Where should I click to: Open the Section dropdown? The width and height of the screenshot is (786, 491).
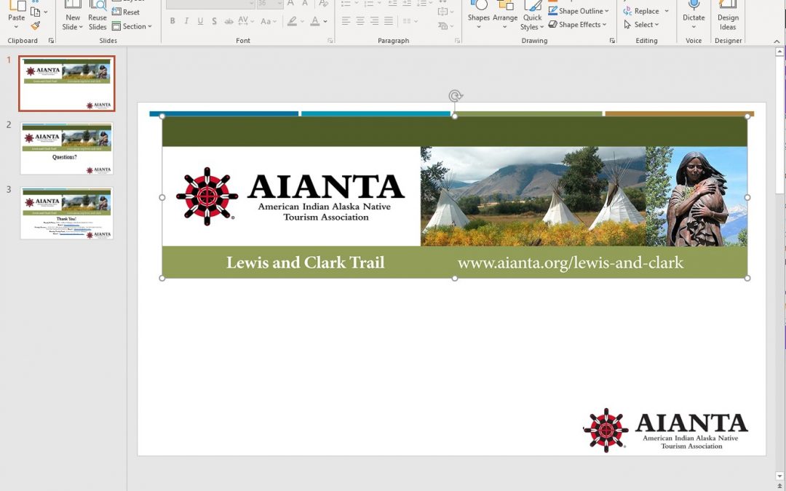(132, 27)
